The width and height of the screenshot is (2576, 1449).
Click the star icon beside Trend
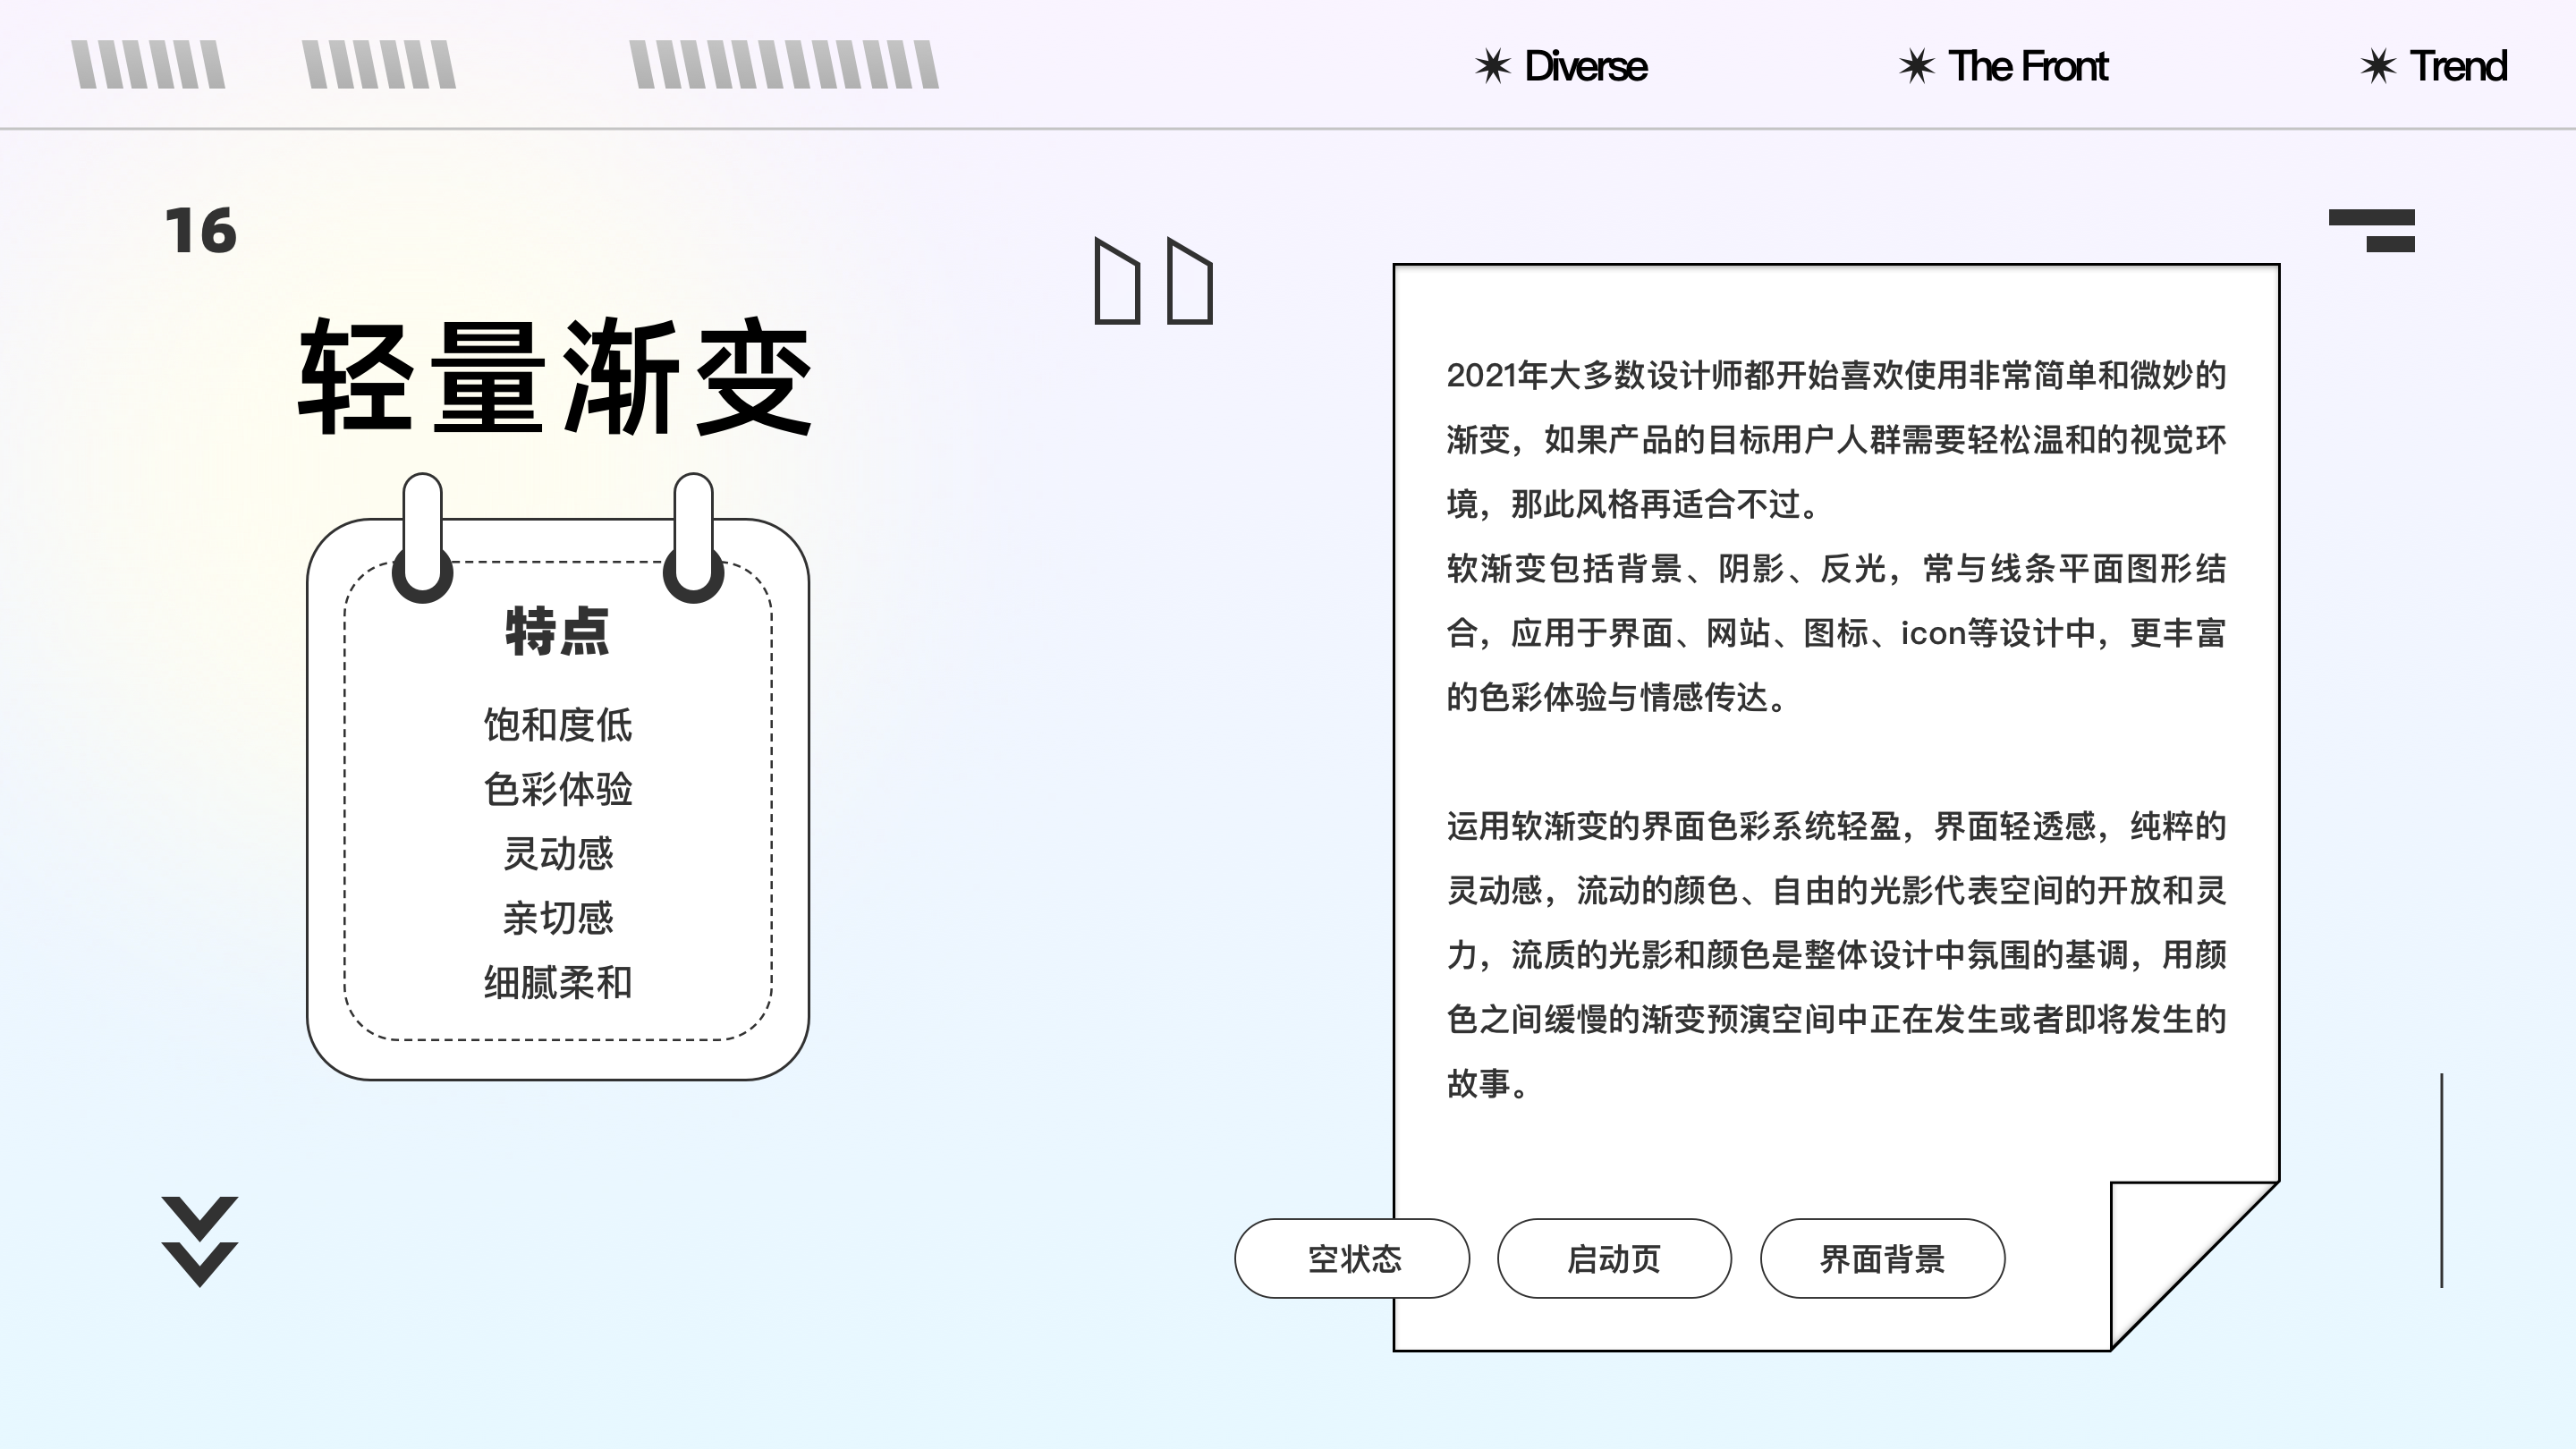coord(2378,66)
